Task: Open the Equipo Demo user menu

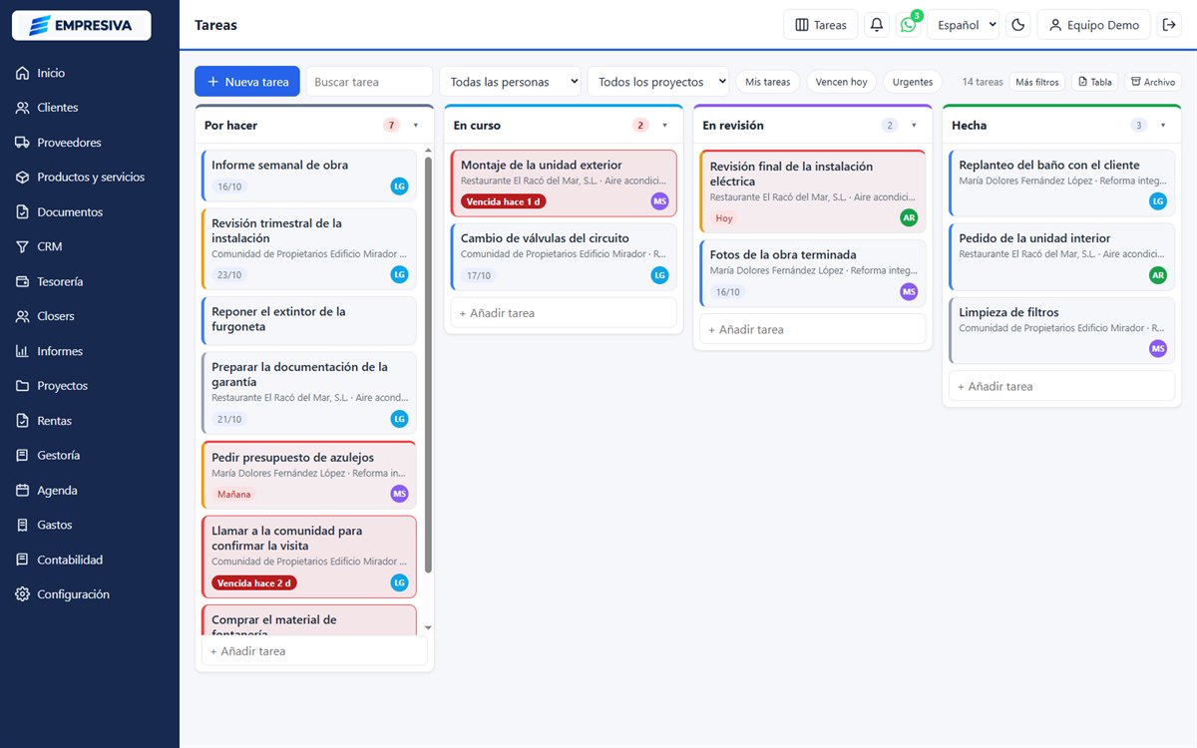Action: tap(1094, 25)
